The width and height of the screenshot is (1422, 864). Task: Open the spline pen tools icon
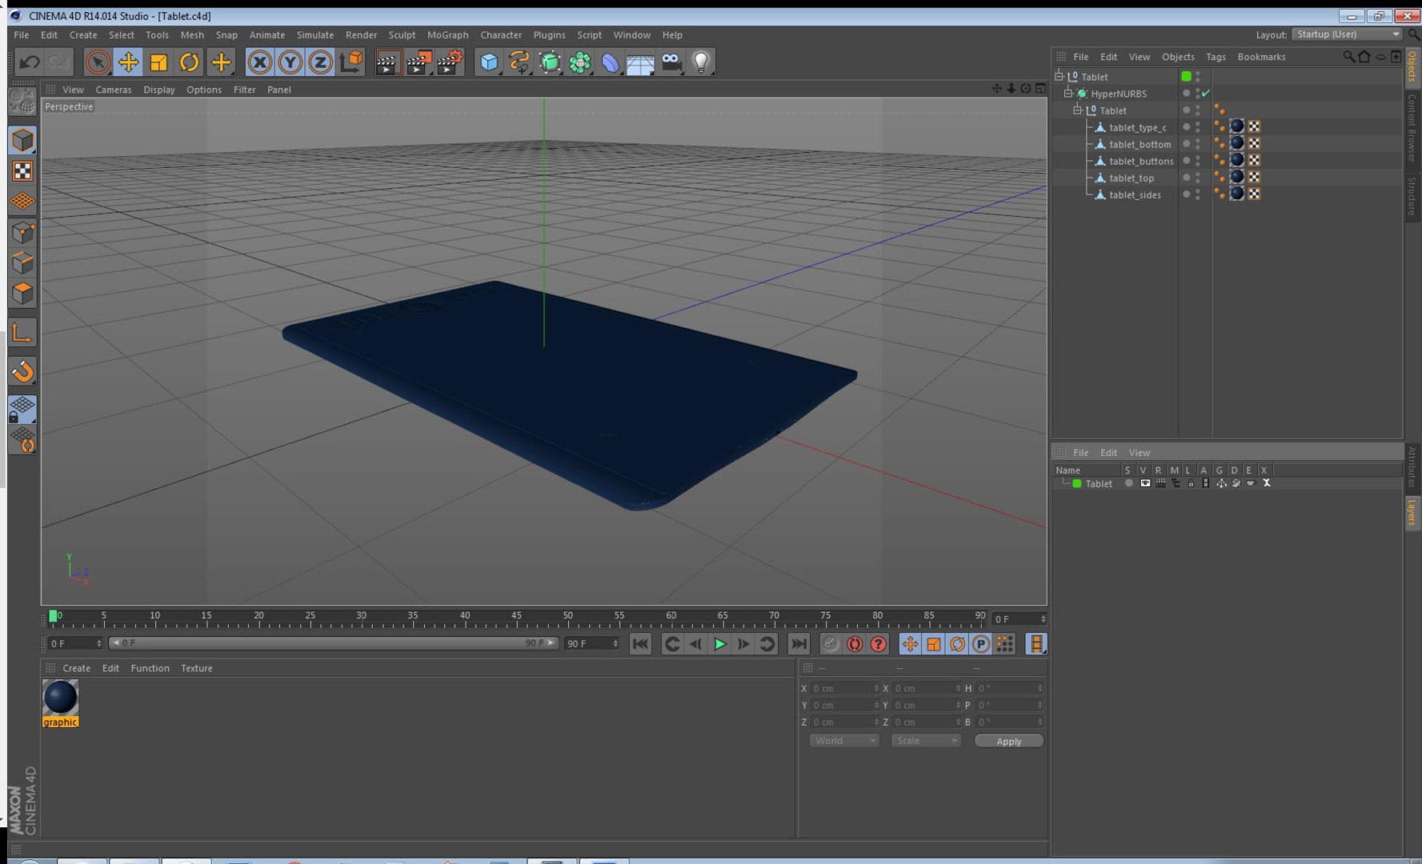(519, 62)
